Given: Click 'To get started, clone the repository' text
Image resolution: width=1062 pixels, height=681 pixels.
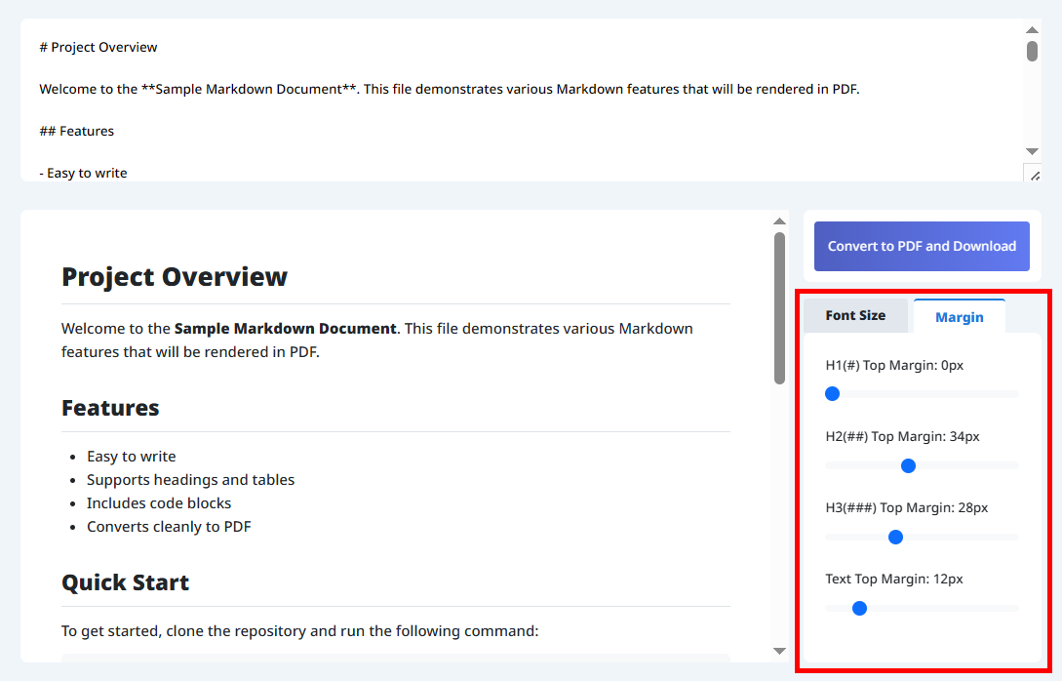Looking at the screenshot, I should [x=299, y=631].
